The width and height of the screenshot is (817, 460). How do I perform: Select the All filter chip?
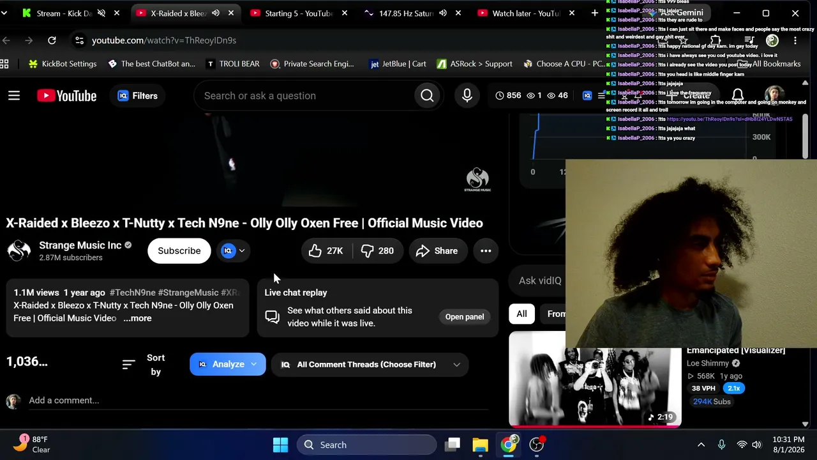(x=521, y=314)
